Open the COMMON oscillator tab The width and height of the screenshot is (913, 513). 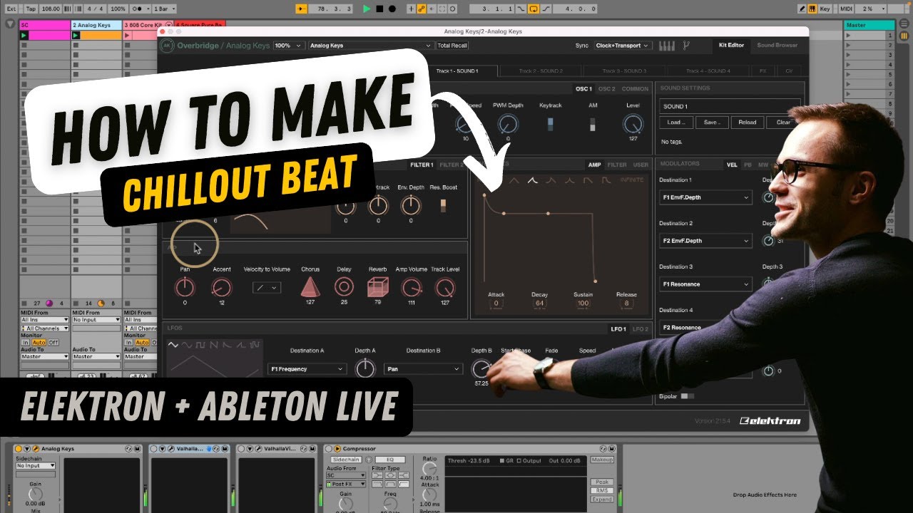pos(635,89)
